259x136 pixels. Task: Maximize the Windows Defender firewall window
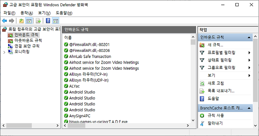237,4
